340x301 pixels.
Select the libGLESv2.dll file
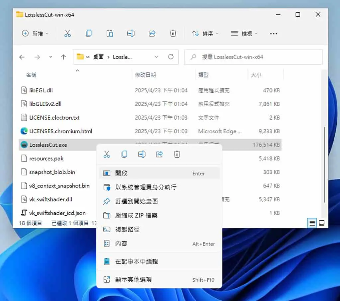(45, 104)
